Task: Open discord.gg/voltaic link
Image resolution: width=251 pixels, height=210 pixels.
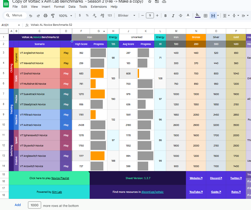Action: [152, 192]
